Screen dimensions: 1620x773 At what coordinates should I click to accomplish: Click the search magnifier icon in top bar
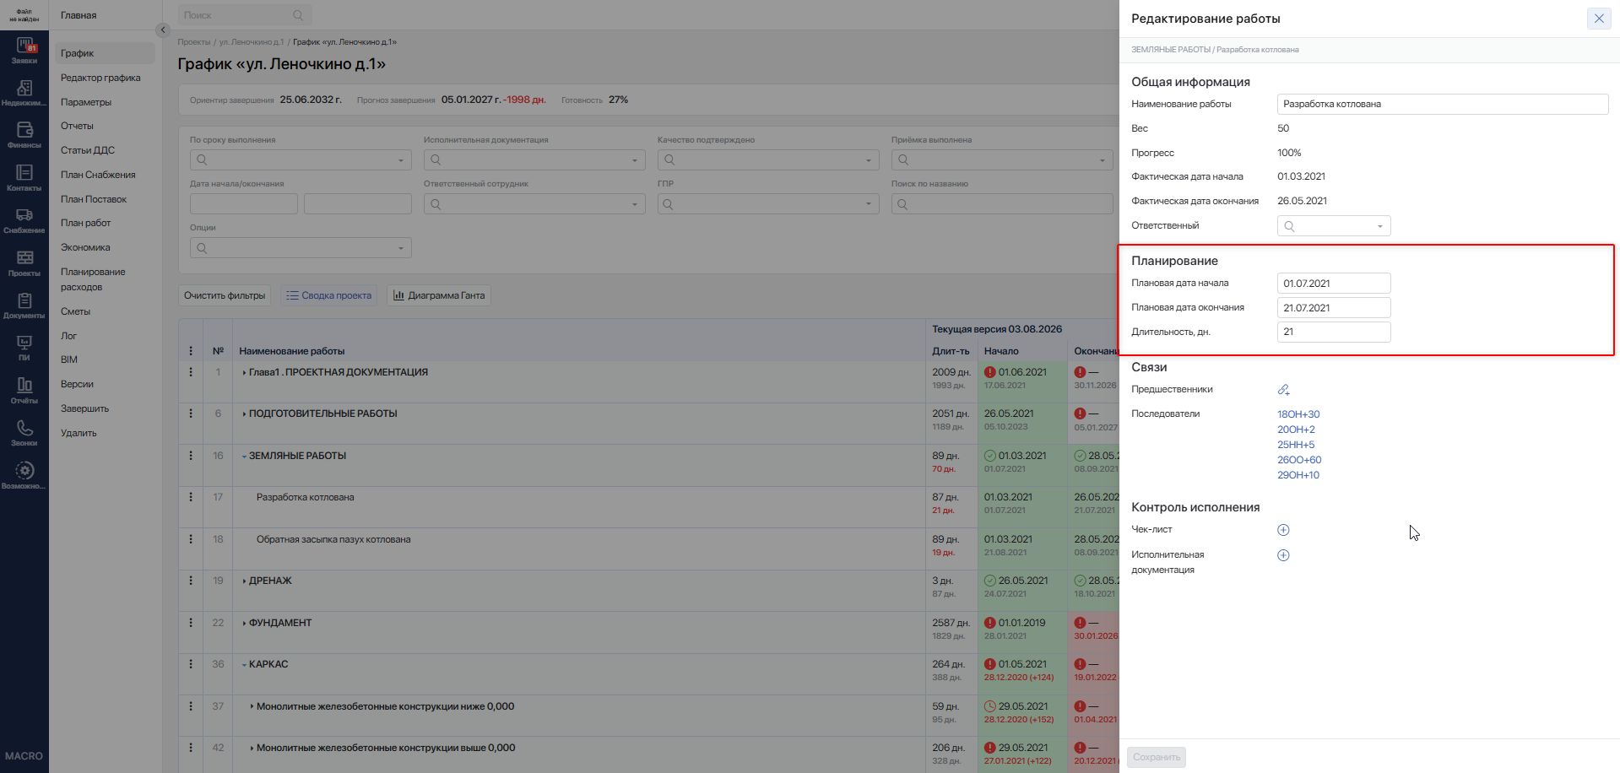click(x=298, y=15)
